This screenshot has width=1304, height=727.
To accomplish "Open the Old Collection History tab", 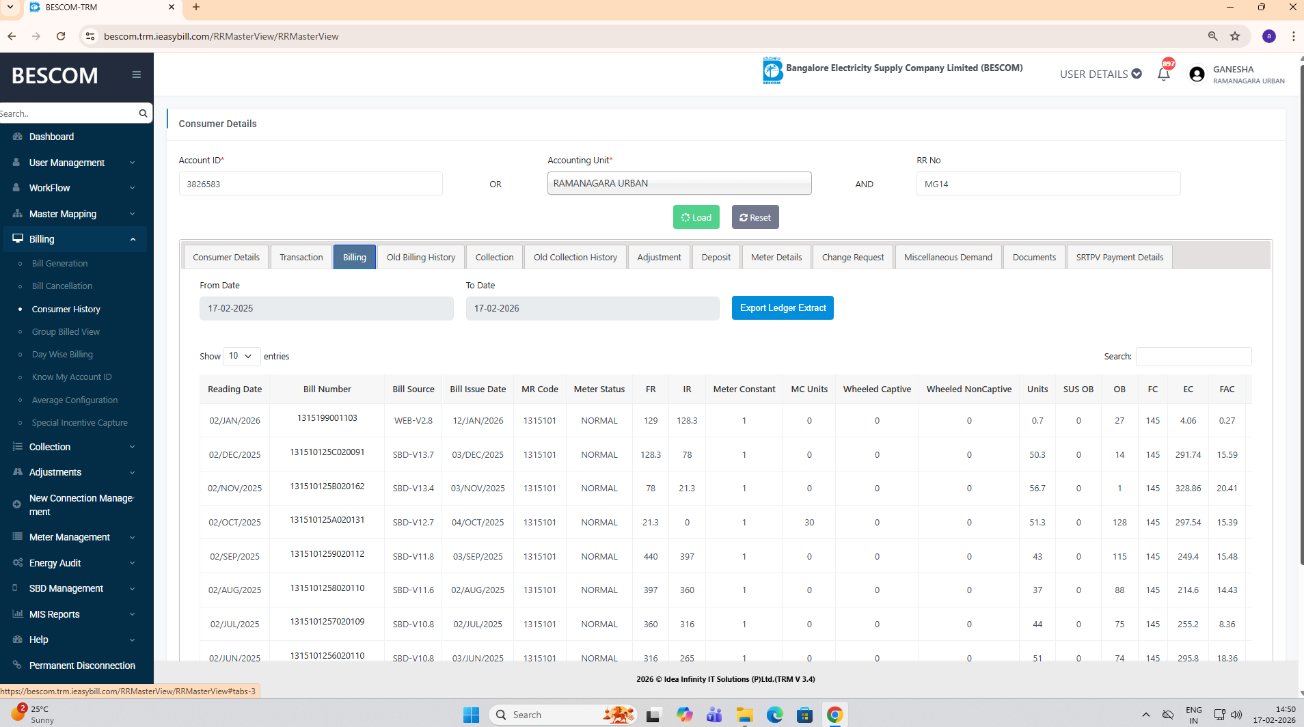I will [575, 257].
